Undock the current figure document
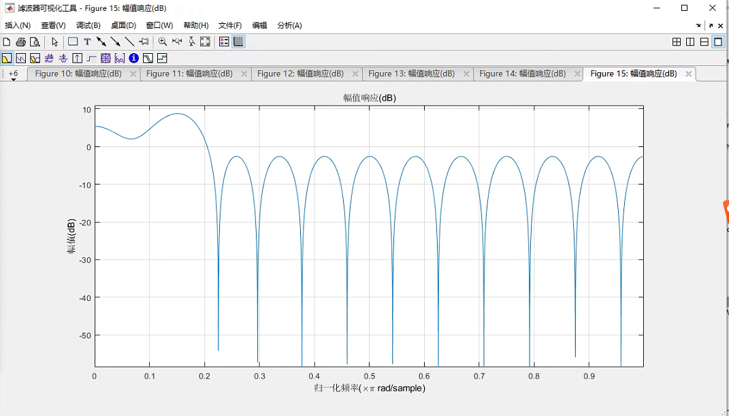729x416 pixels. [x=711, y=26]
